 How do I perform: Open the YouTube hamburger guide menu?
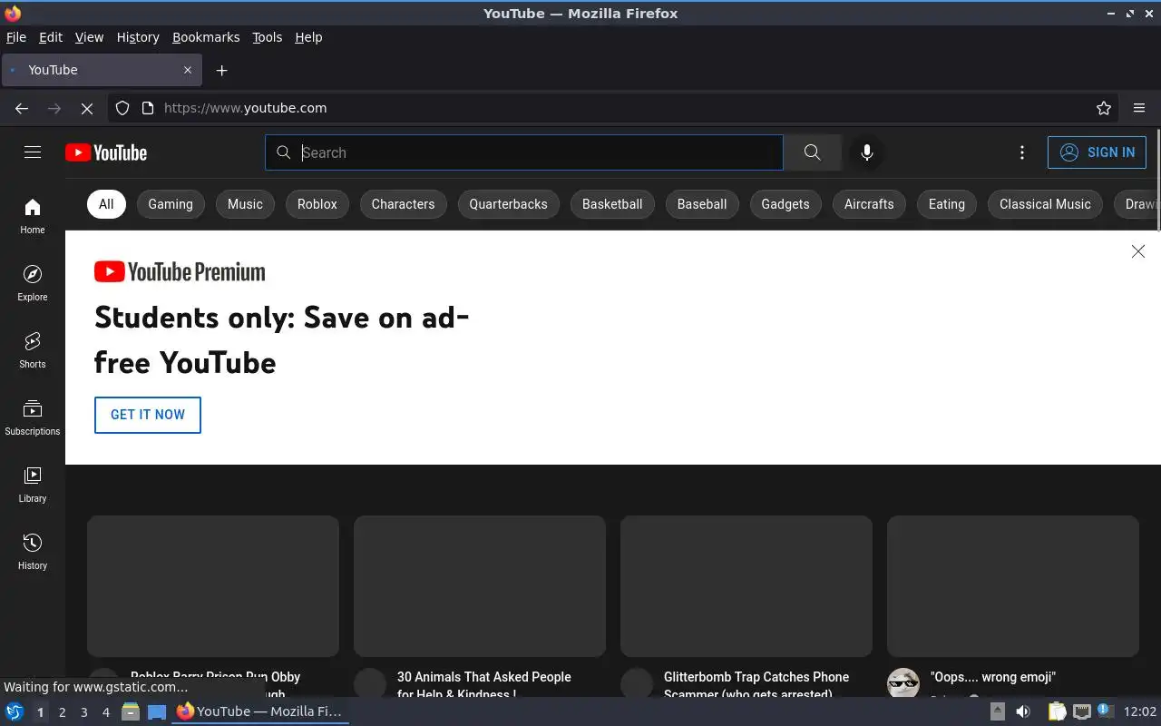(x=33, y=152)
